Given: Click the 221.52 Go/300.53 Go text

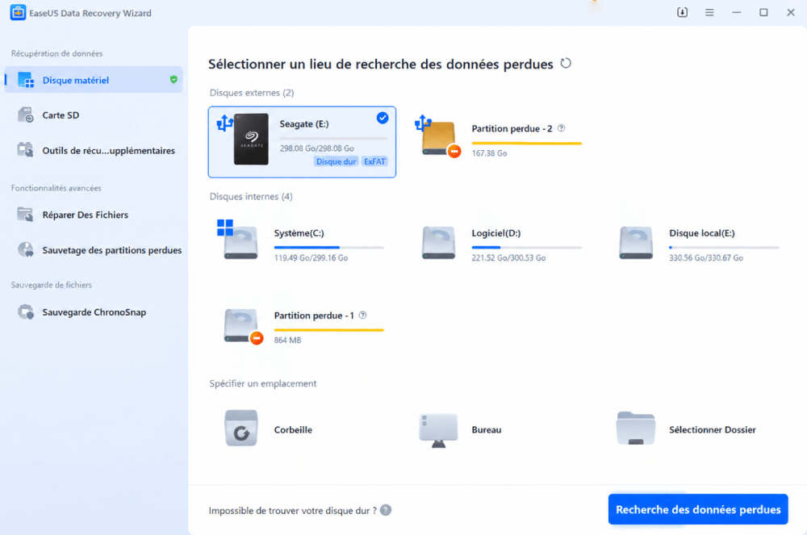Looking at the screenshot, I should [x=508, y=257].
